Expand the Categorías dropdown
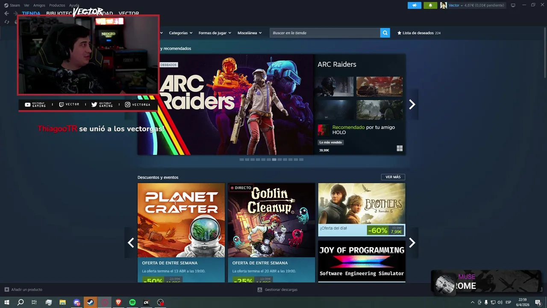The height and width of the screenshot is (308, 547). [x=180, y=33]
